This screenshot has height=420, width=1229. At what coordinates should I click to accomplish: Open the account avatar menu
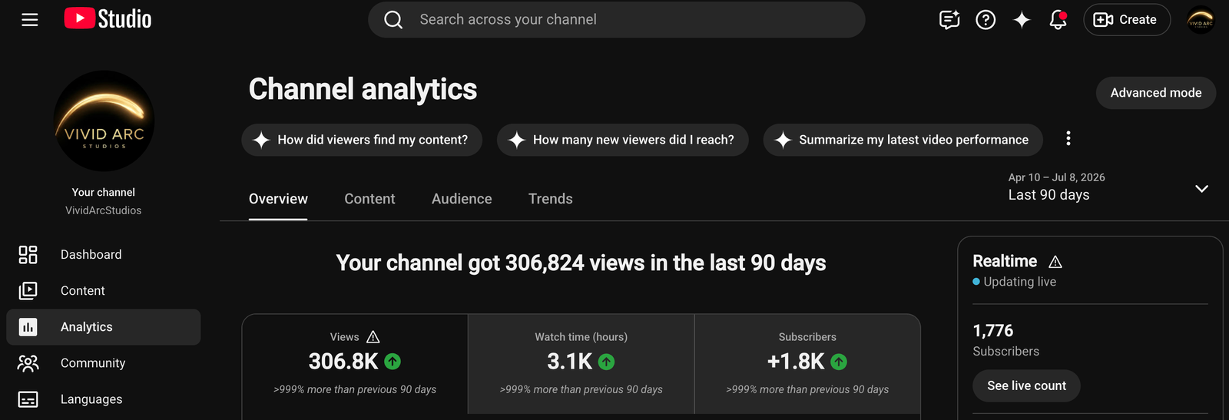1201,20
